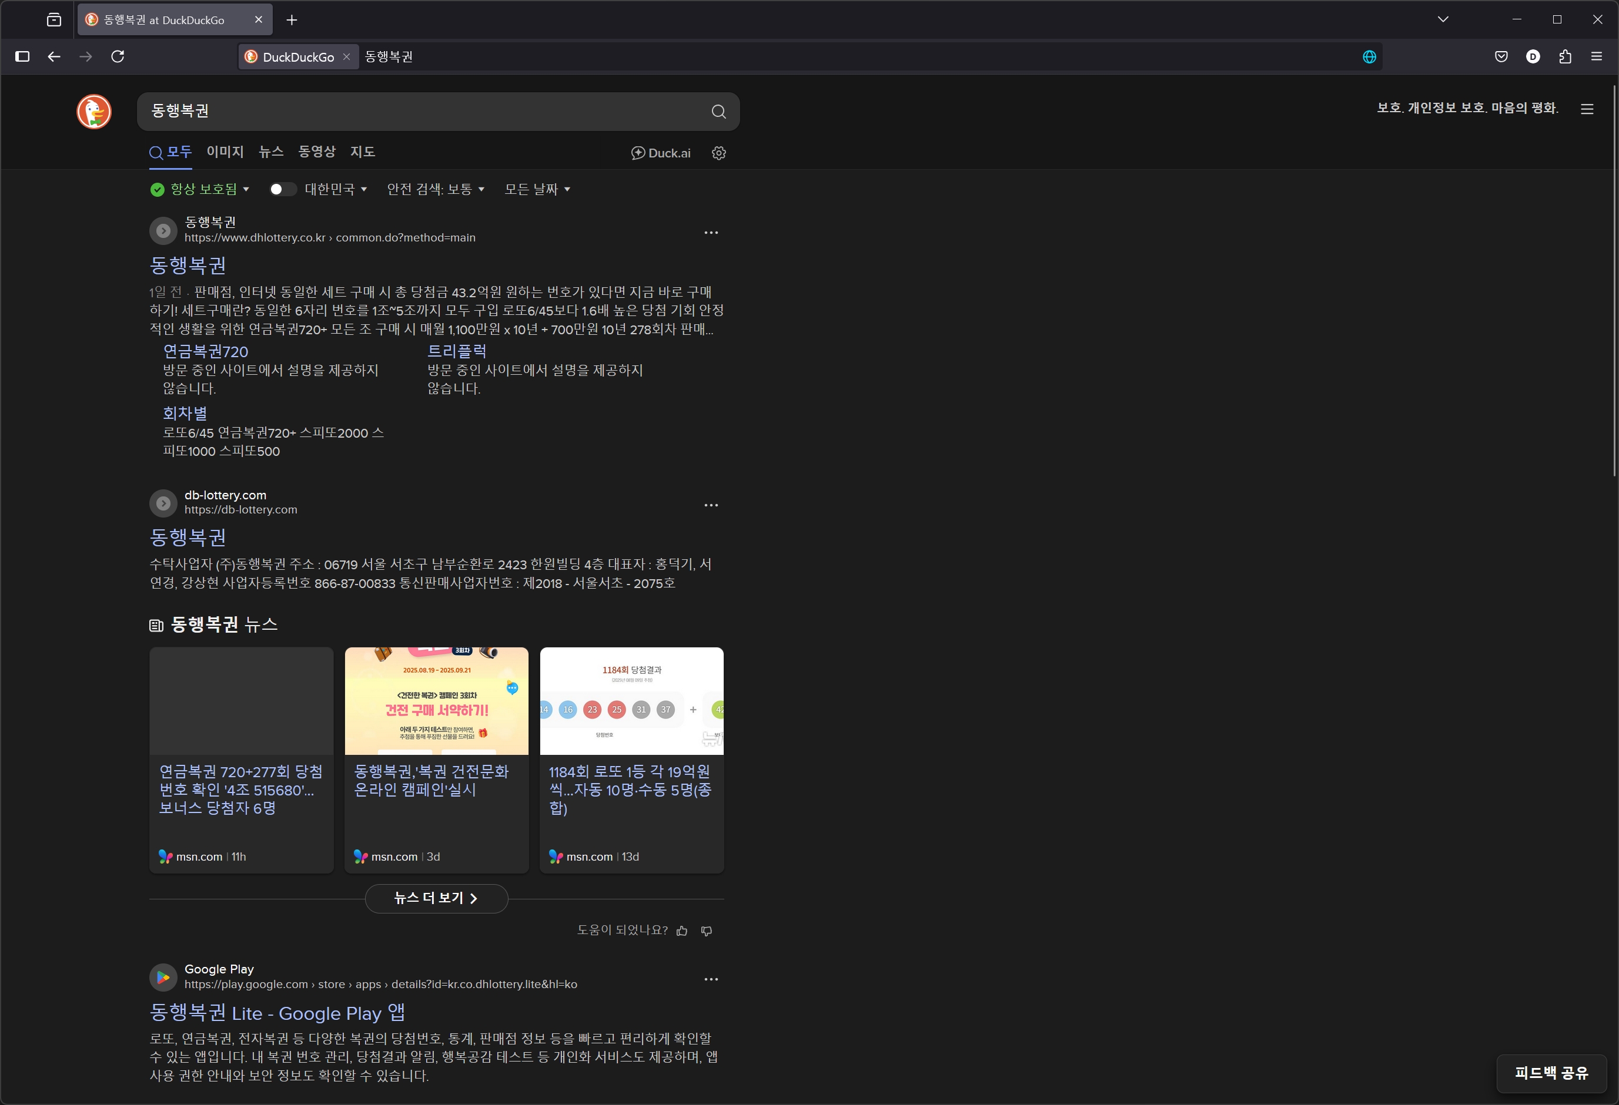This screenshot has width=1619, height=1105.
Task: Go back to the previous page
Action: (x=53, y=56)
